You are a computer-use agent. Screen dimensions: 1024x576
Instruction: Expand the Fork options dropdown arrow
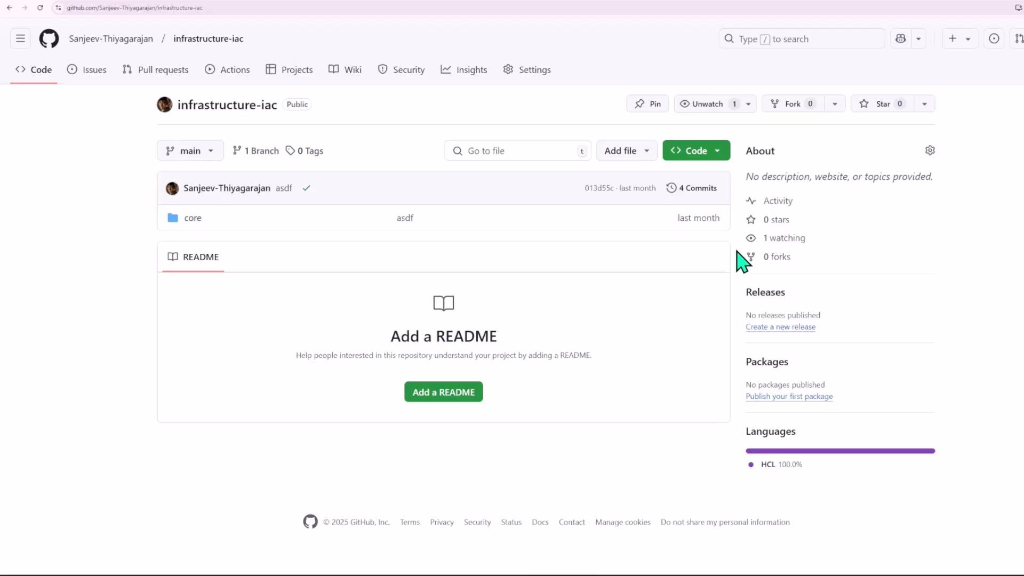click(x=835, y=104)
